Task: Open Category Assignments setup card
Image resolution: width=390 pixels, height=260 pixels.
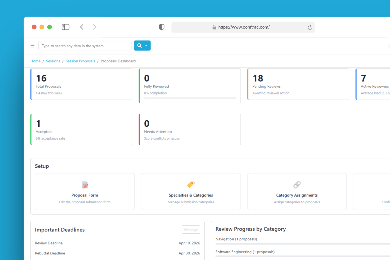Action: 297,191
